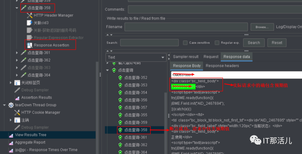Open HTTP Cookie Manager wrench icon

tap(17, 112)
